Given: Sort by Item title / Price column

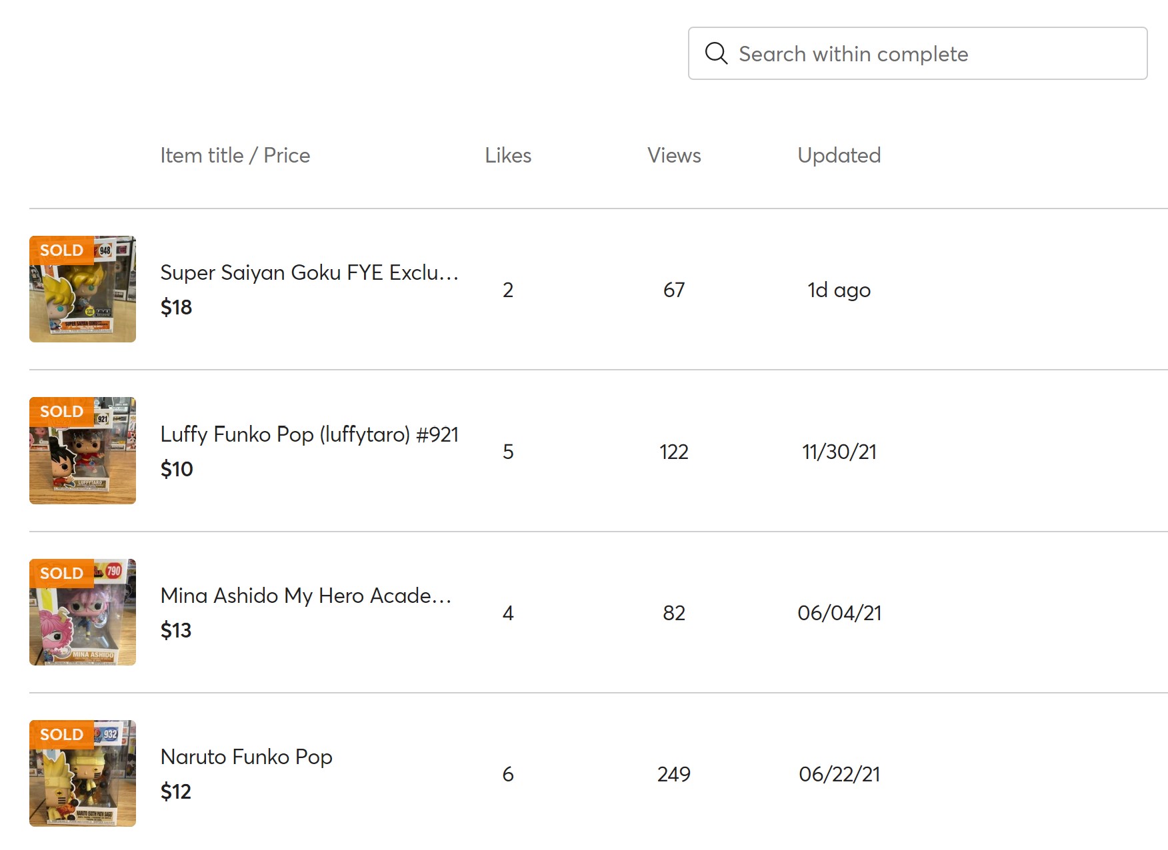Looking at the screenshot, I should pyautogui.click(x=235, y=155).
